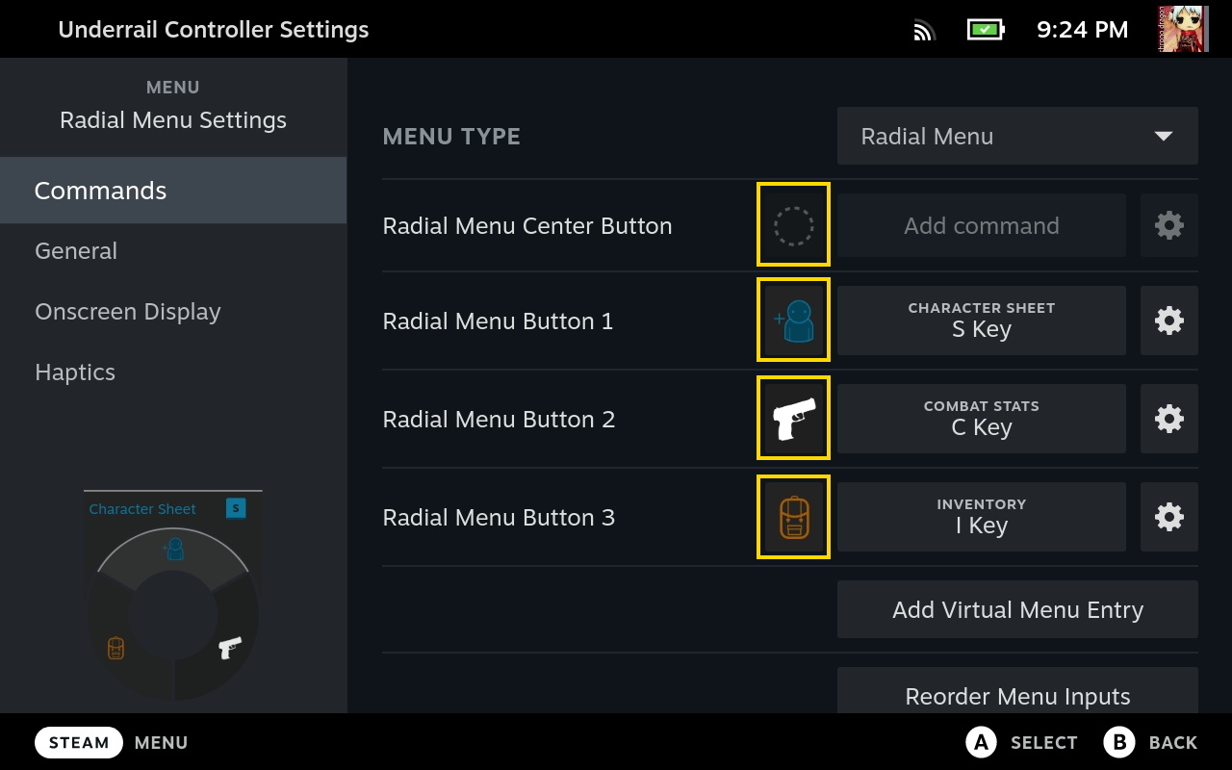Click the Radial Menu Button 1 label
Viewport: 1232px width, 770px height.
pos(498,321)
